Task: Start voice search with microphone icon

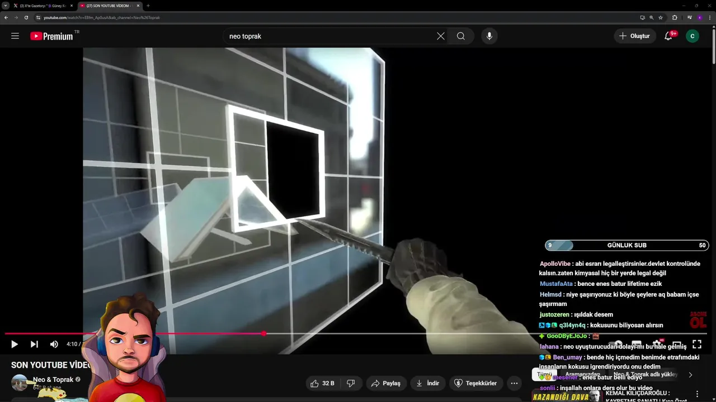Action: pyautogui.click(x=489, y=36)
